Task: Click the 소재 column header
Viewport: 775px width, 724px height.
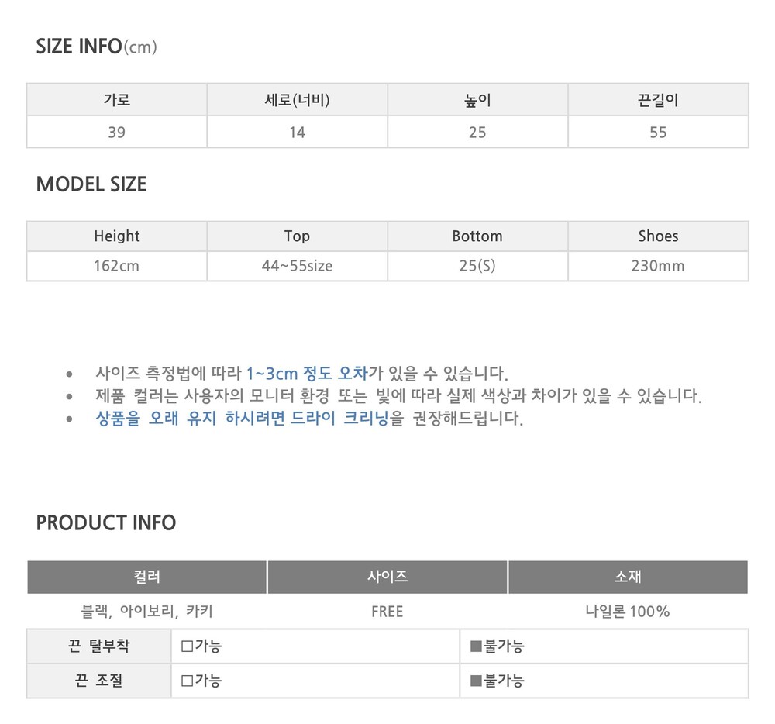Action: (x=628, y=577)
